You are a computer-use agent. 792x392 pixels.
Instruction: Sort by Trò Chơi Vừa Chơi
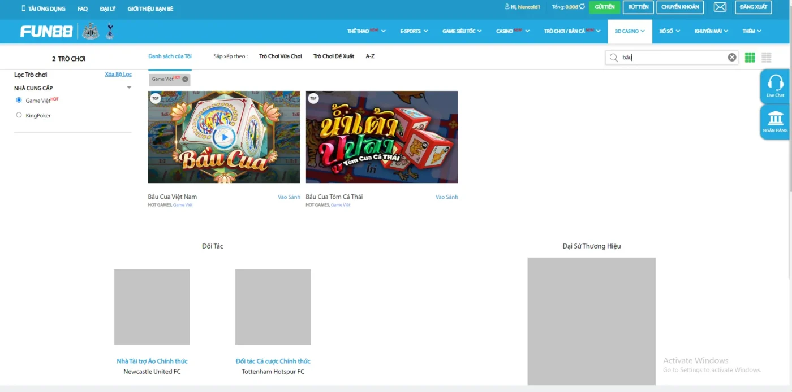tap(281, 56)
